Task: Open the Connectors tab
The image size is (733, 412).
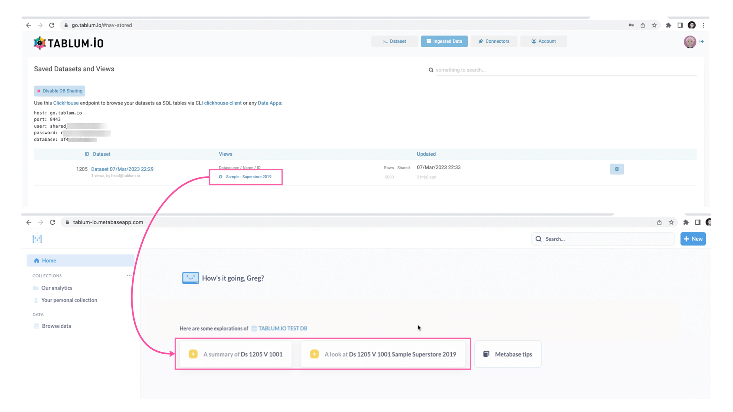Action: [494, 41]
